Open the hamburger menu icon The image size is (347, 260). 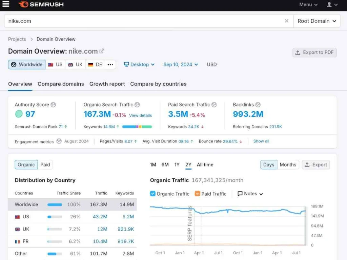6,4
